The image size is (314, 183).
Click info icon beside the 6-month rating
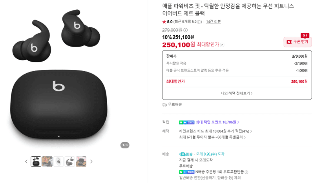pyautogui.click(x=199, y=22)
